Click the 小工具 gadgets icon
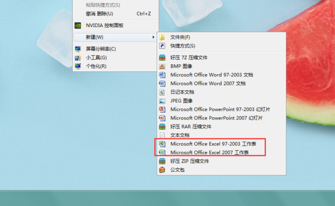335x206 pixels. tap(78, 58)
